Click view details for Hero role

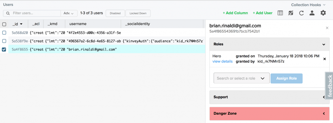coord(222,61)
